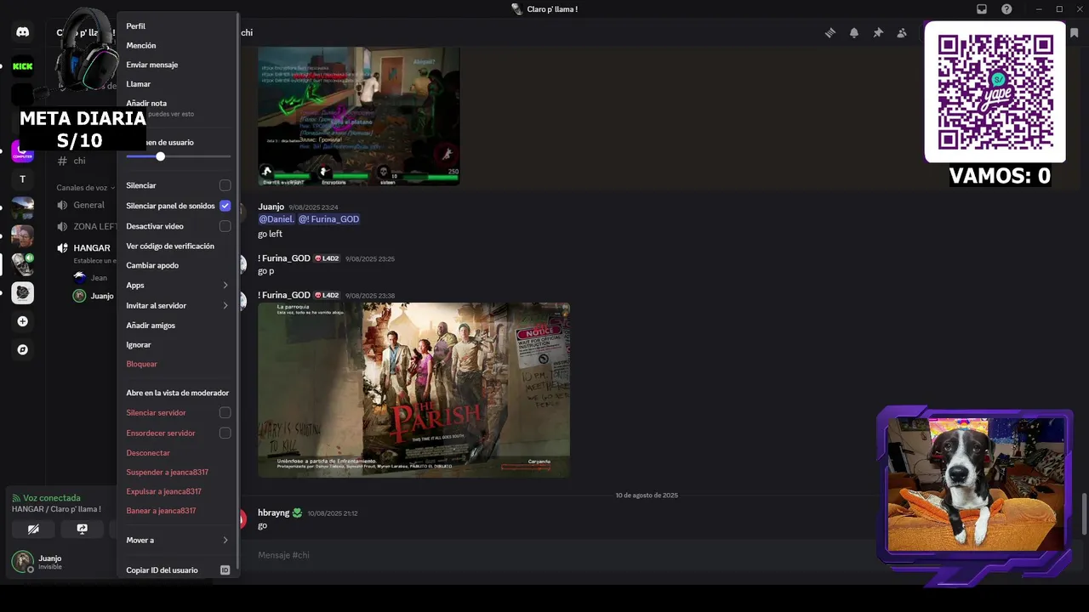Show pinned messages with the pin icon
Screen dimensions: 1089x612
(x=878, y=32)
